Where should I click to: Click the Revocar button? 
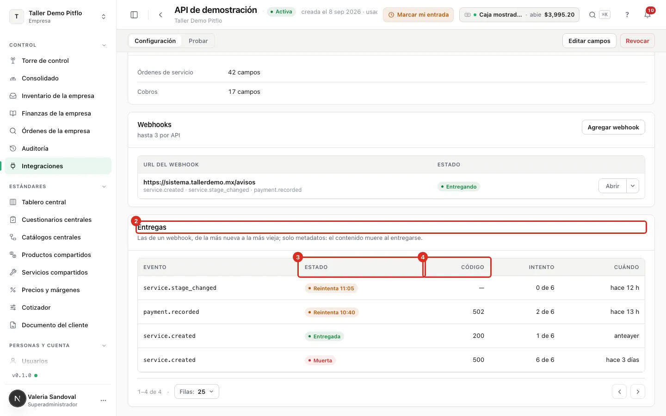coord(637,41)
